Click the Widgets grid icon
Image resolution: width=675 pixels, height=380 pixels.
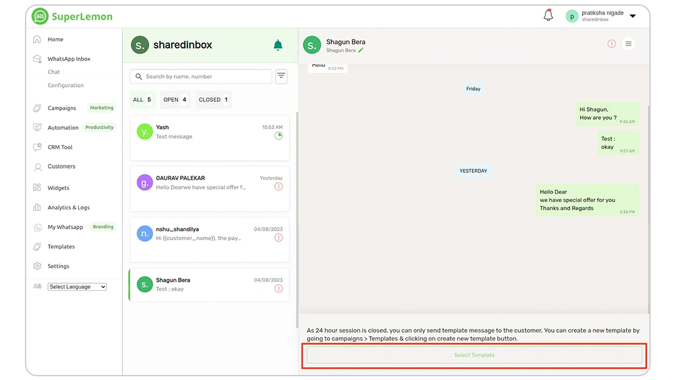coord(37,187)
